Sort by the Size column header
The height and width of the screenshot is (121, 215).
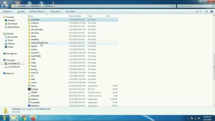(109, 16)
